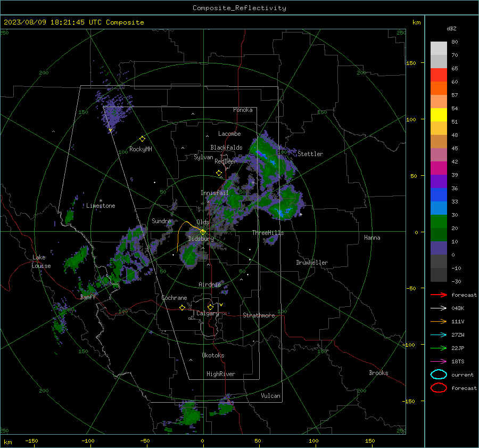479x448 pixels.
Task: Click the Sylvan label
Action: (203, 157)
